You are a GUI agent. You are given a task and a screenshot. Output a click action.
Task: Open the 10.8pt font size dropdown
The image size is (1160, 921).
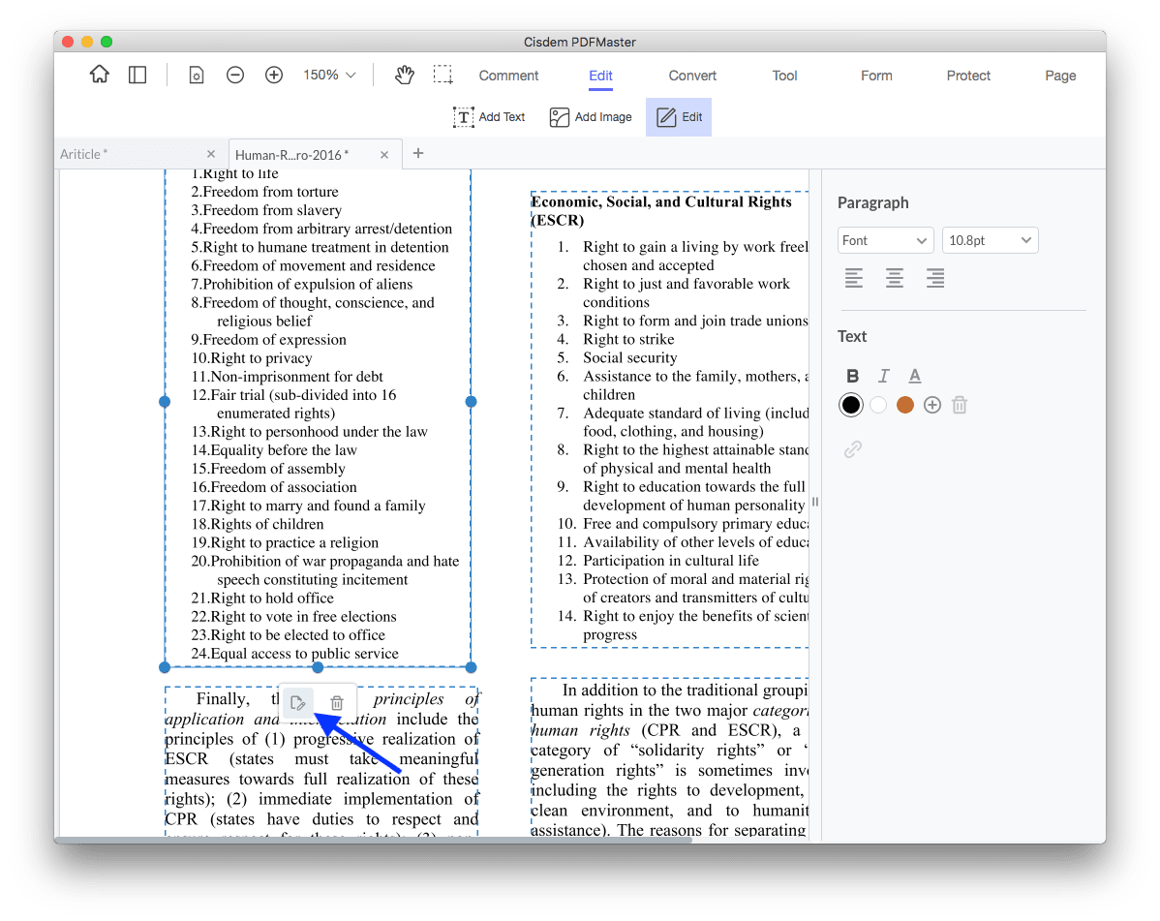coord(990,239)
